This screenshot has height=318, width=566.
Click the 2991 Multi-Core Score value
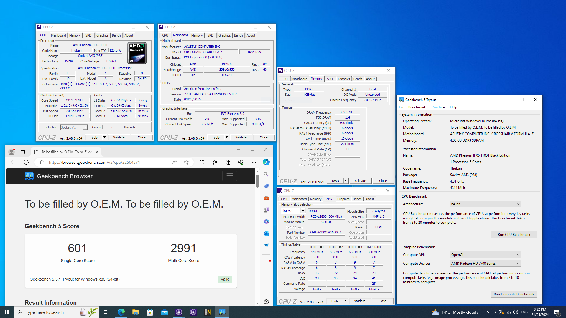(183, 248)
